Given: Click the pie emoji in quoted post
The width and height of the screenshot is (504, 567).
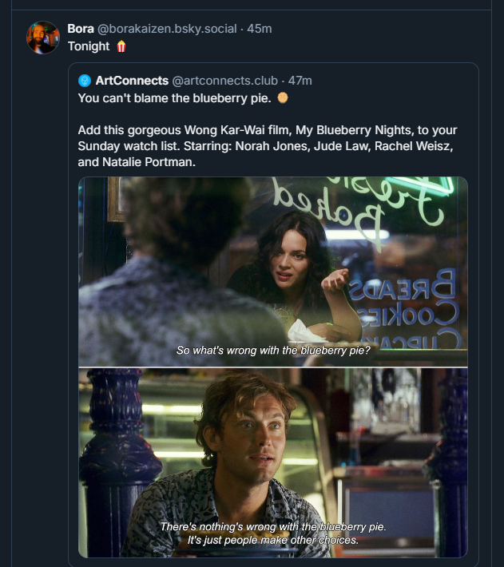Looking at the screenshot, I should click(282, 97).
